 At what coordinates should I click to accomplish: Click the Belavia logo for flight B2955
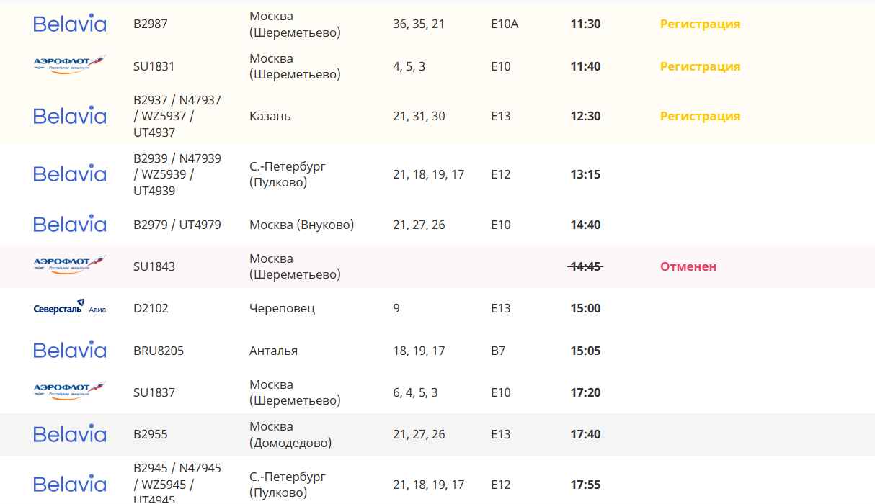(70, 434)
